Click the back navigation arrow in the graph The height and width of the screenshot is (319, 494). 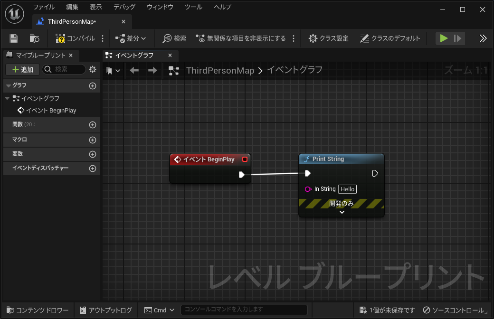(x=134, y=70)
